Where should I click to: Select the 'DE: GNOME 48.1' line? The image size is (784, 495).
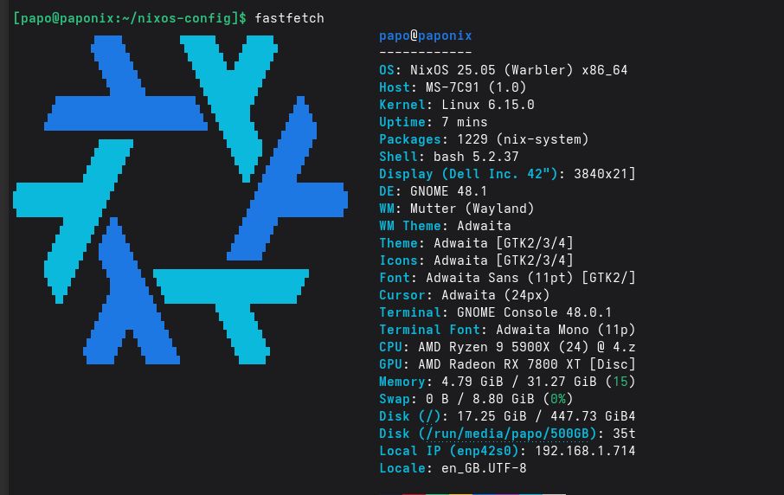click(433, 191)
